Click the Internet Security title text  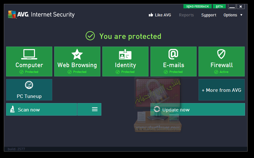pyautogui.click(x=53, y=14)
